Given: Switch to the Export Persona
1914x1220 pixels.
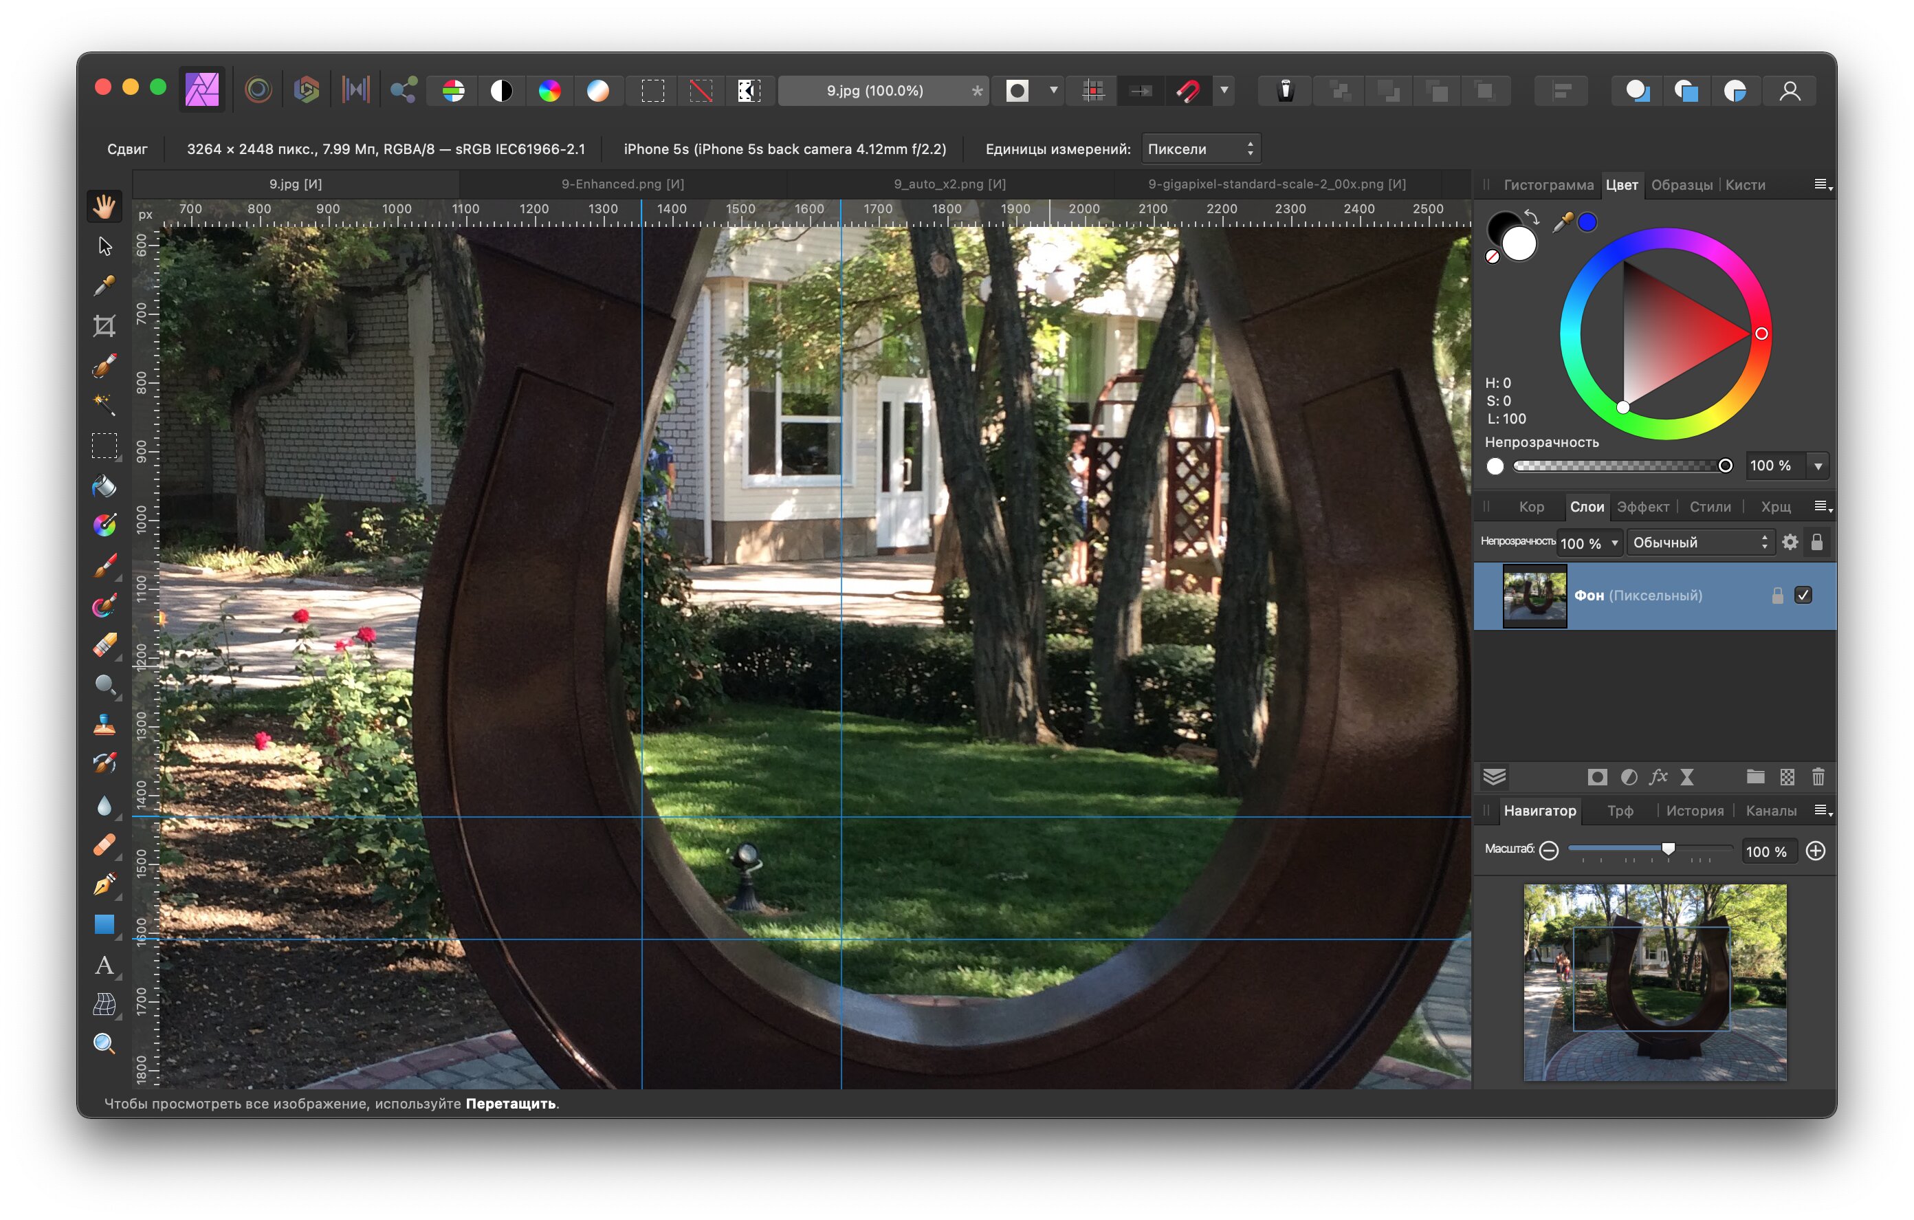Looking at the screenshot, I should (404, 90).
